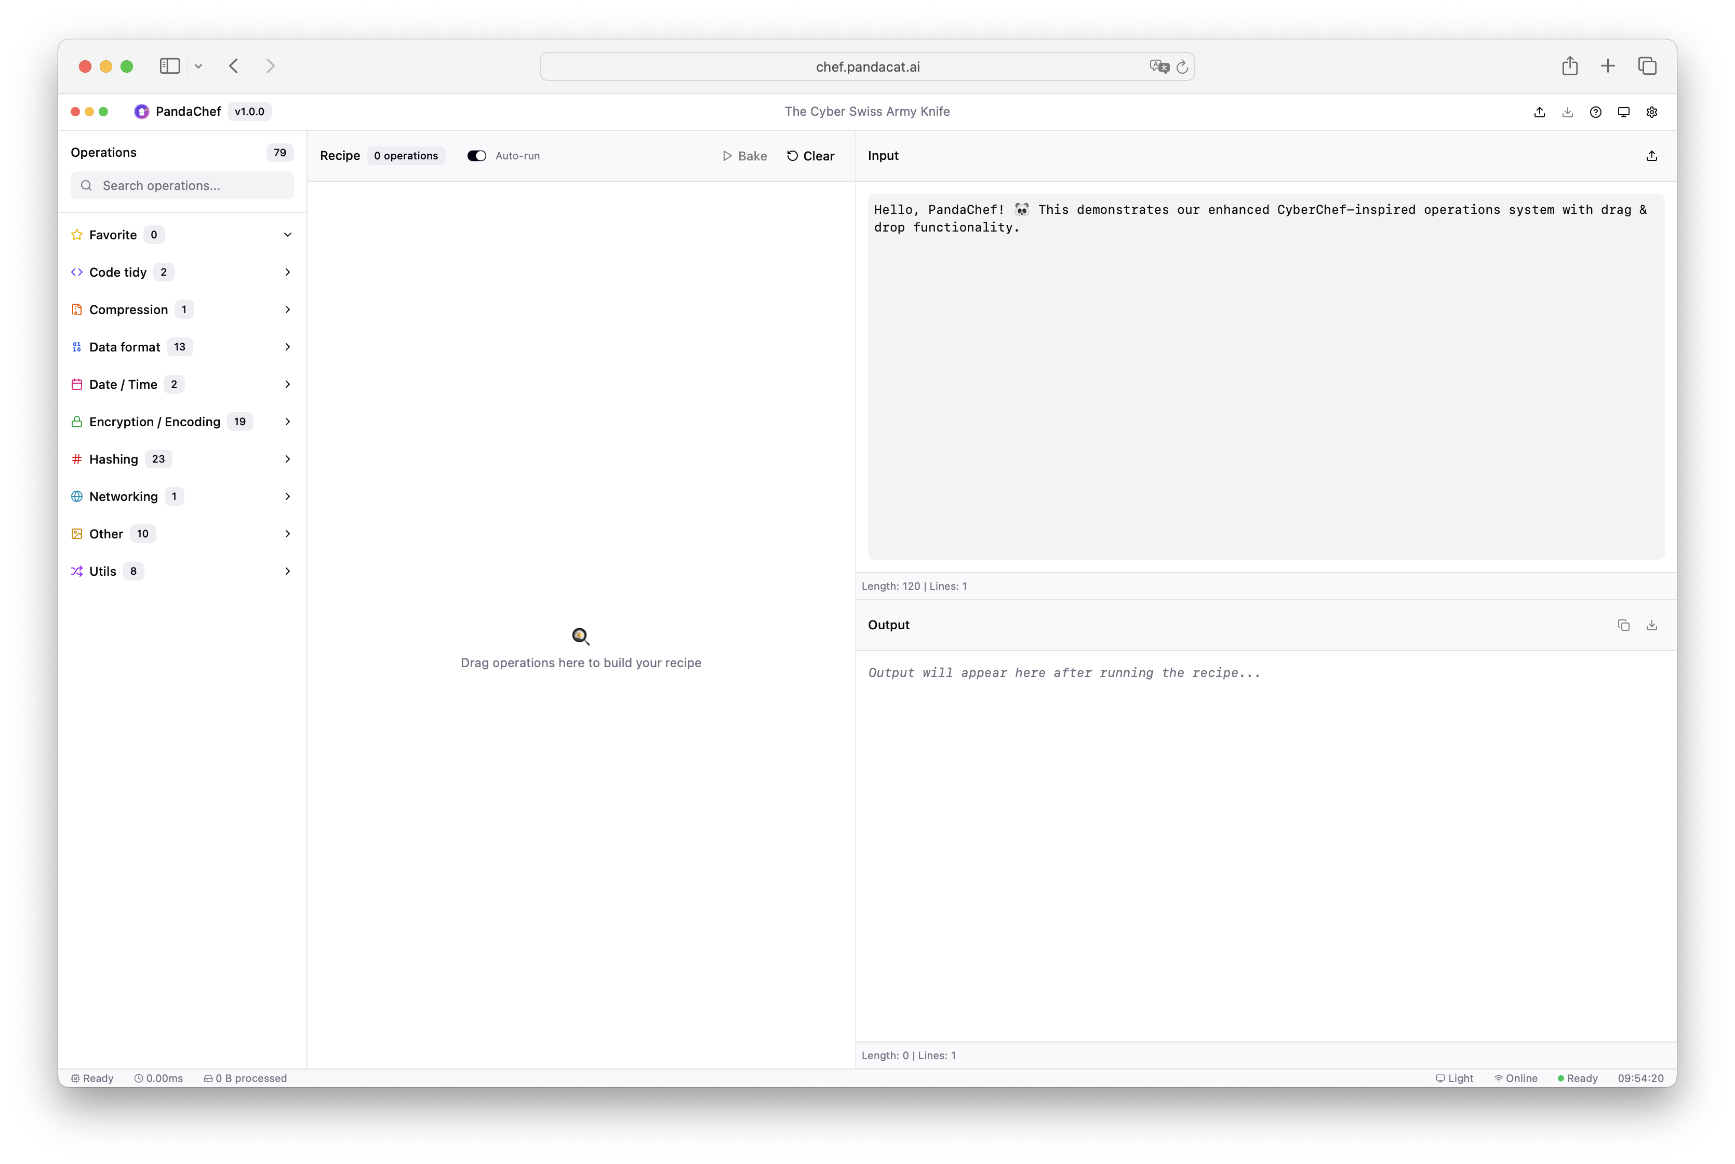Click the Compression file icon

(76, 309)
